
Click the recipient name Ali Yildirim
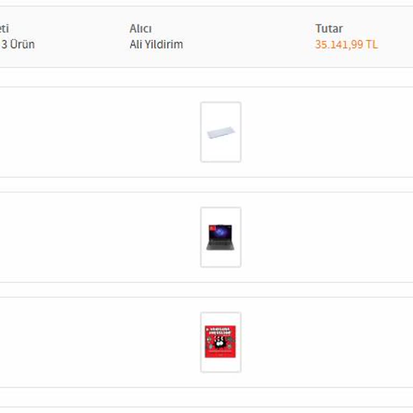coord(156,45)
